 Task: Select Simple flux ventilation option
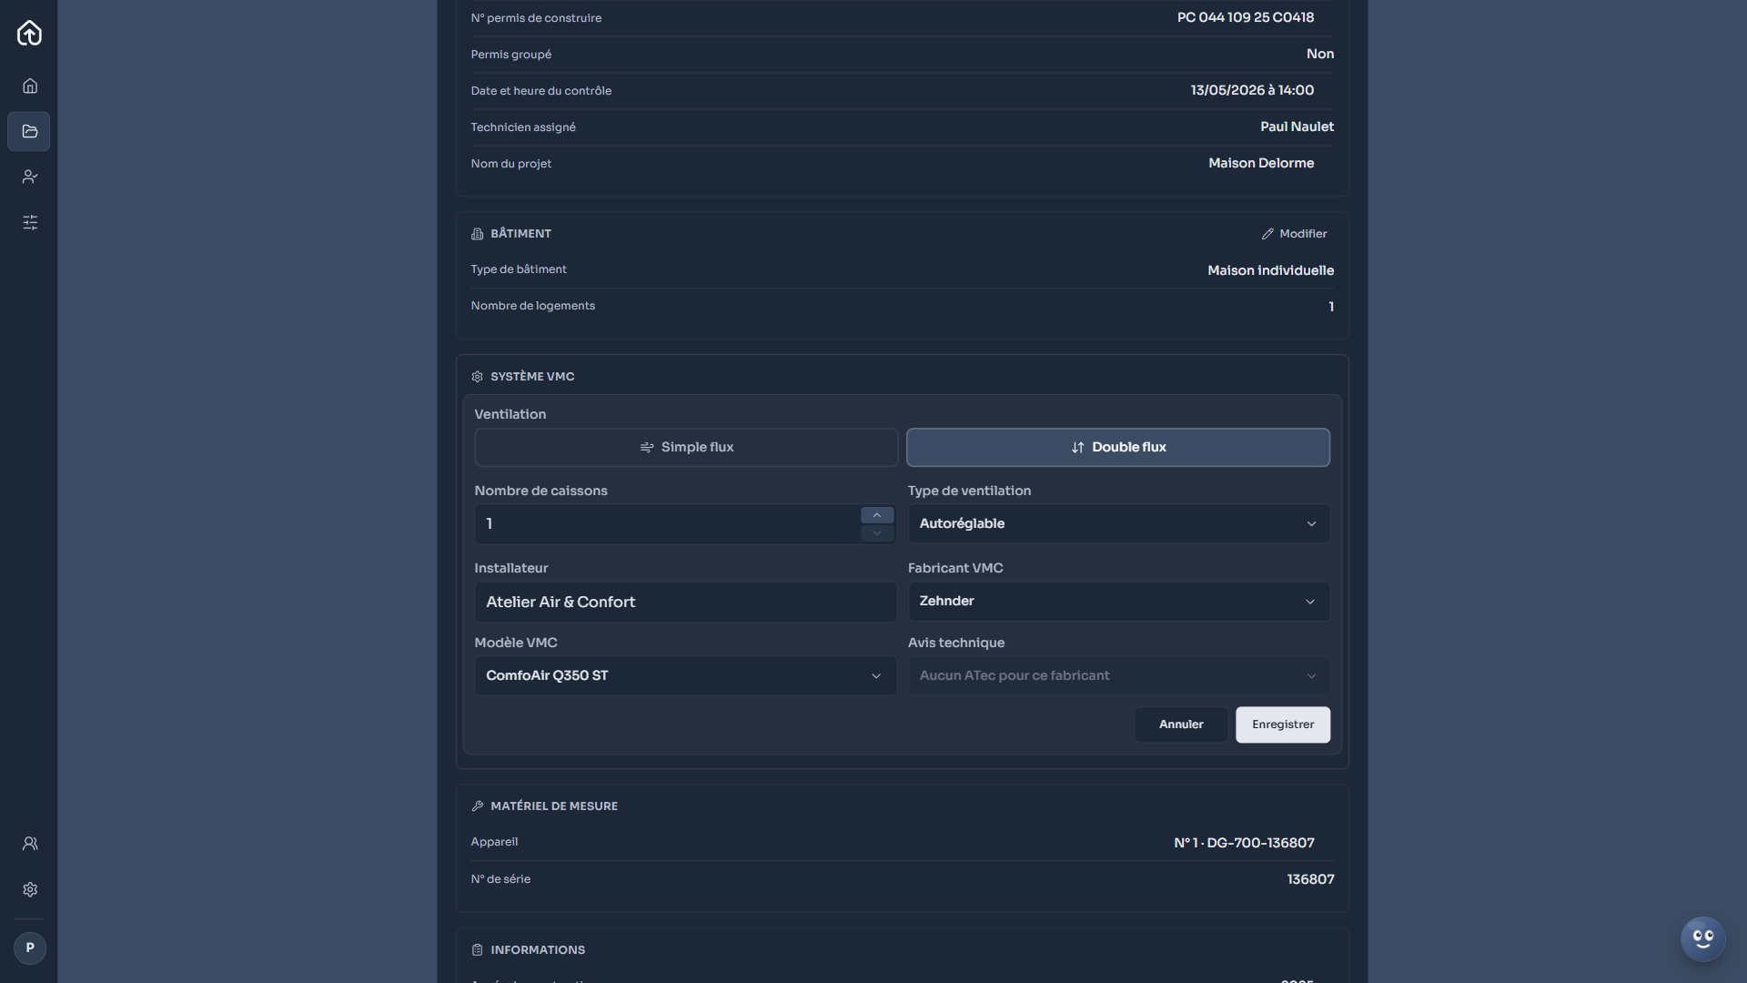[x=686, y=447]
